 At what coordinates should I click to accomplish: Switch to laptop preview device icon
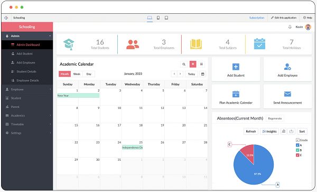pos(150,18)
